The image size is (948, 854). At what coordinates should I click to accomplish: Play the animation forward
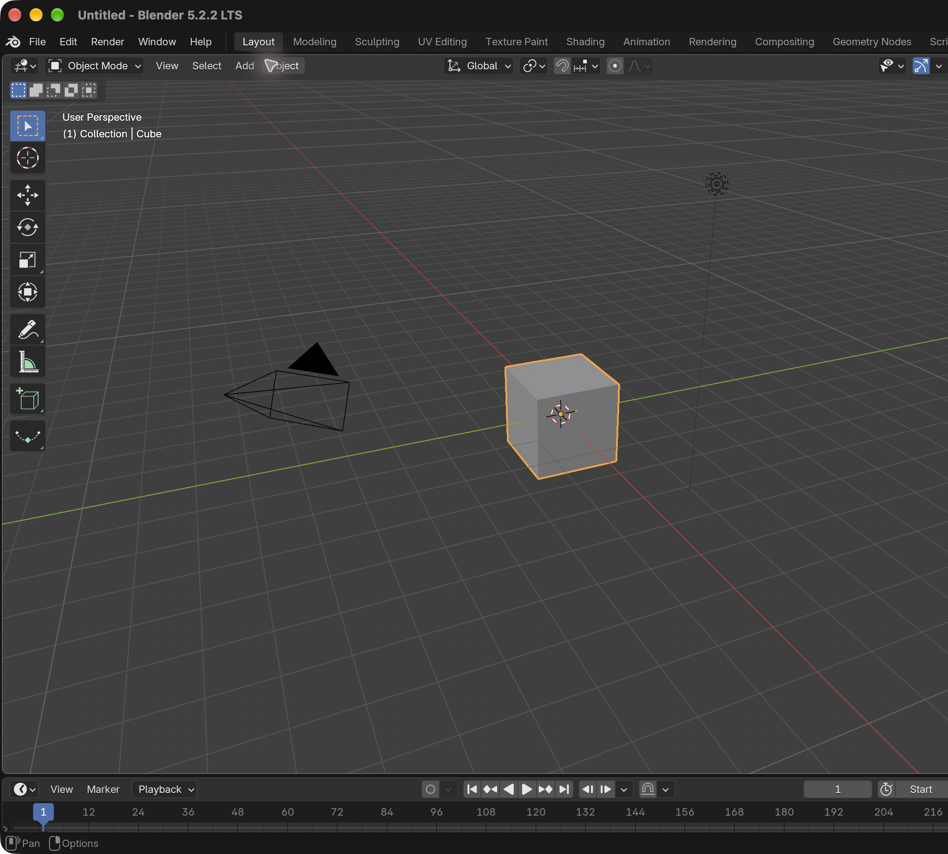pos(527,789)
